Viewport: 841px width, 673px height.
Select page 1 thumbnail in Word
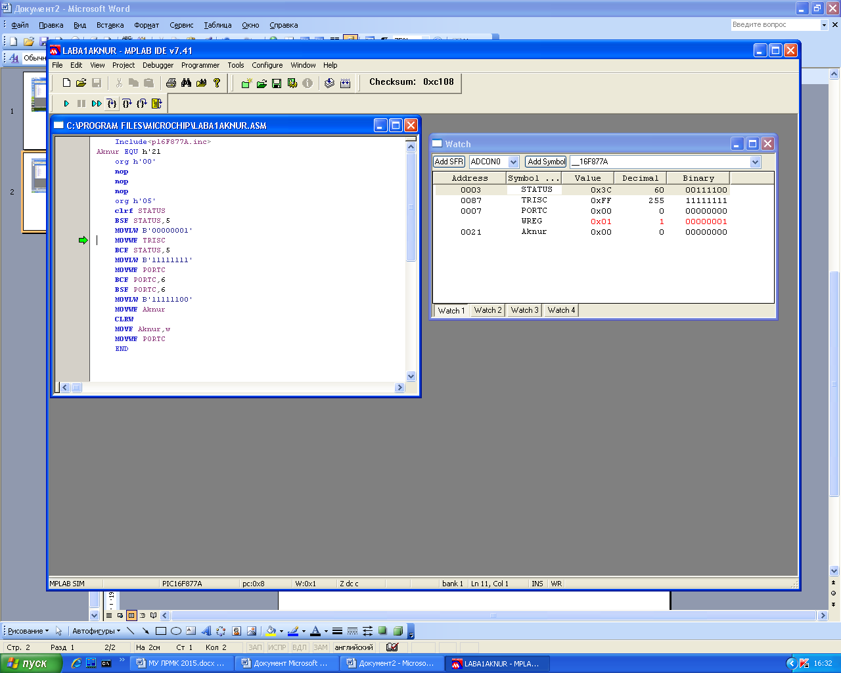click(x=35, y=110)
